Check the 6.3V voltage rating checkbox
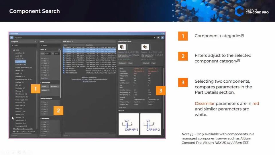275x155 pixels. tap(42, 102)
